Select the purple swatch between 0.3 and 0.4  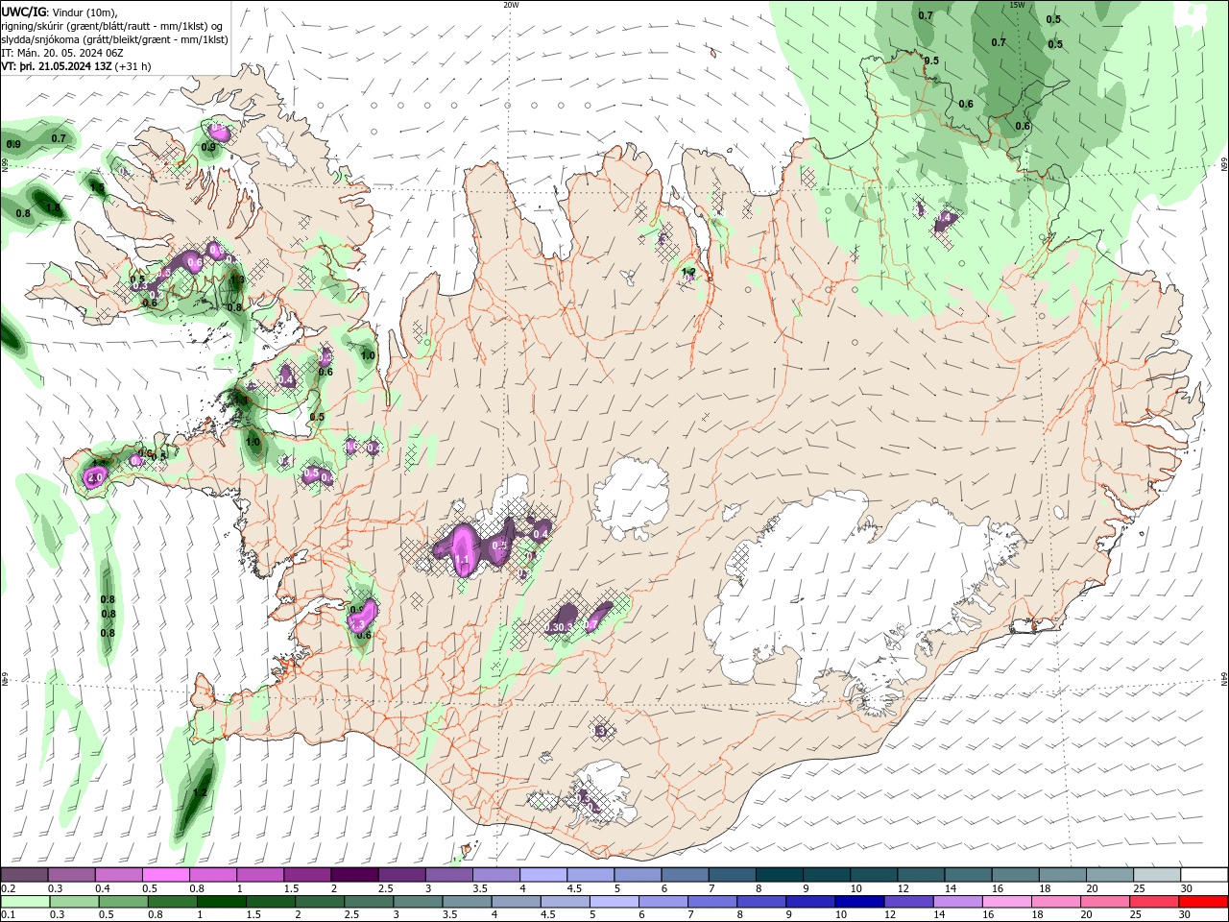pyautogui.click(x=71, y=875)
